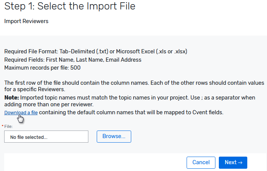Proceed with the Next button

click(x=233, y=162)
